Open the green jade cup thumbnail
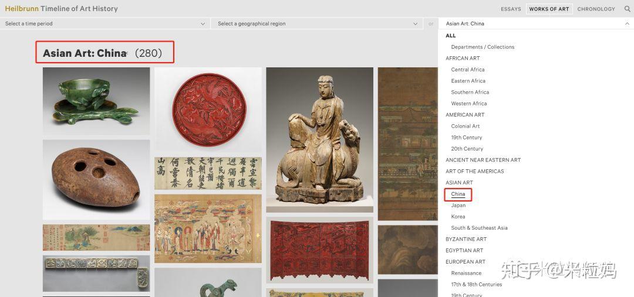 pyautogui.click(x=96, y=101)
